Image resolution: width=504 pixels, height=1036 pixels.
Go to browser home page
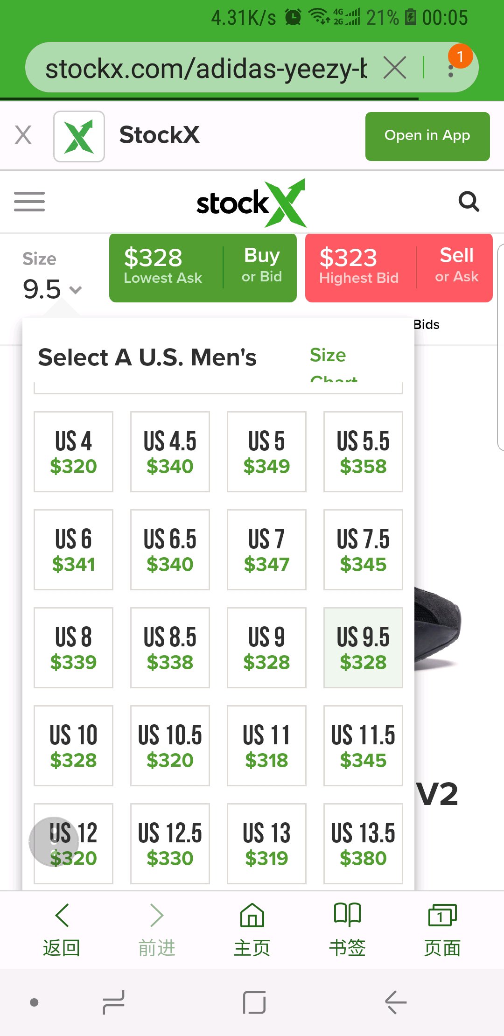[x=252, y=929]
